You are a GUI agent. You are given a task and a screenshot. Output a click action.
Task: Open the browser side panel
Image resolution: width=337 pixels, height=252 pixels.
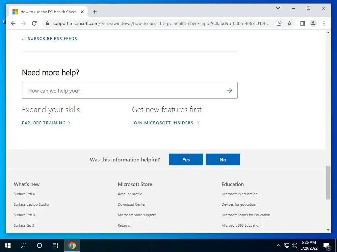click(x=303, y=23)
